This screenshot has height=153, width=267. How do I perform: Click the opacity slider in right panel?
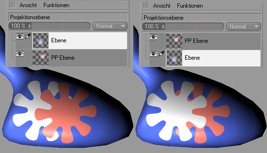[x=195, y=26]
